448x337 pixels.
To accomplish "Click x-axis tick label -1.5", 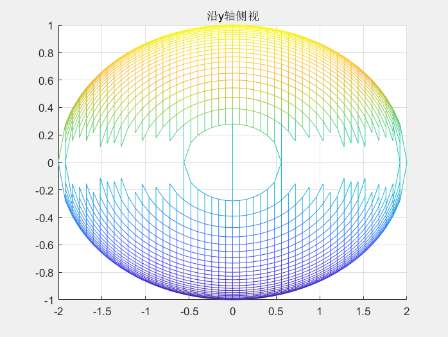I will tap(102, 311).
